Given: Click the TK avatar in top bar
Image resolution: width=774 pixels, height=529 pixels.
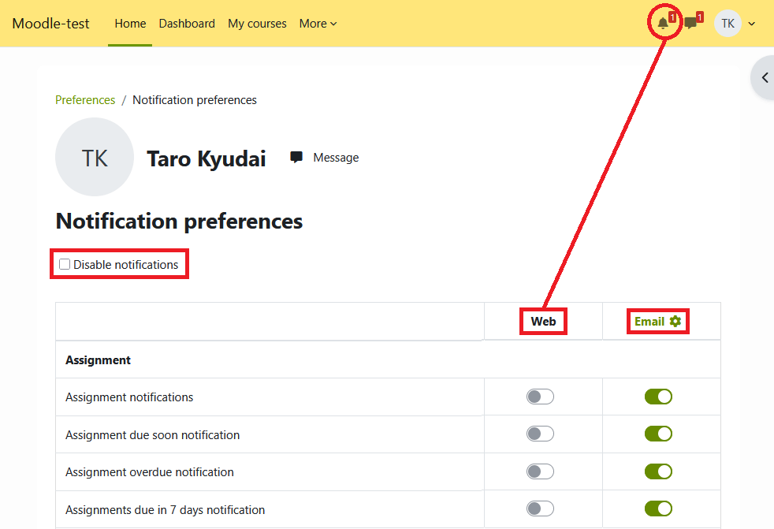Looking at the screenshot, I should (x=727, y=24).
